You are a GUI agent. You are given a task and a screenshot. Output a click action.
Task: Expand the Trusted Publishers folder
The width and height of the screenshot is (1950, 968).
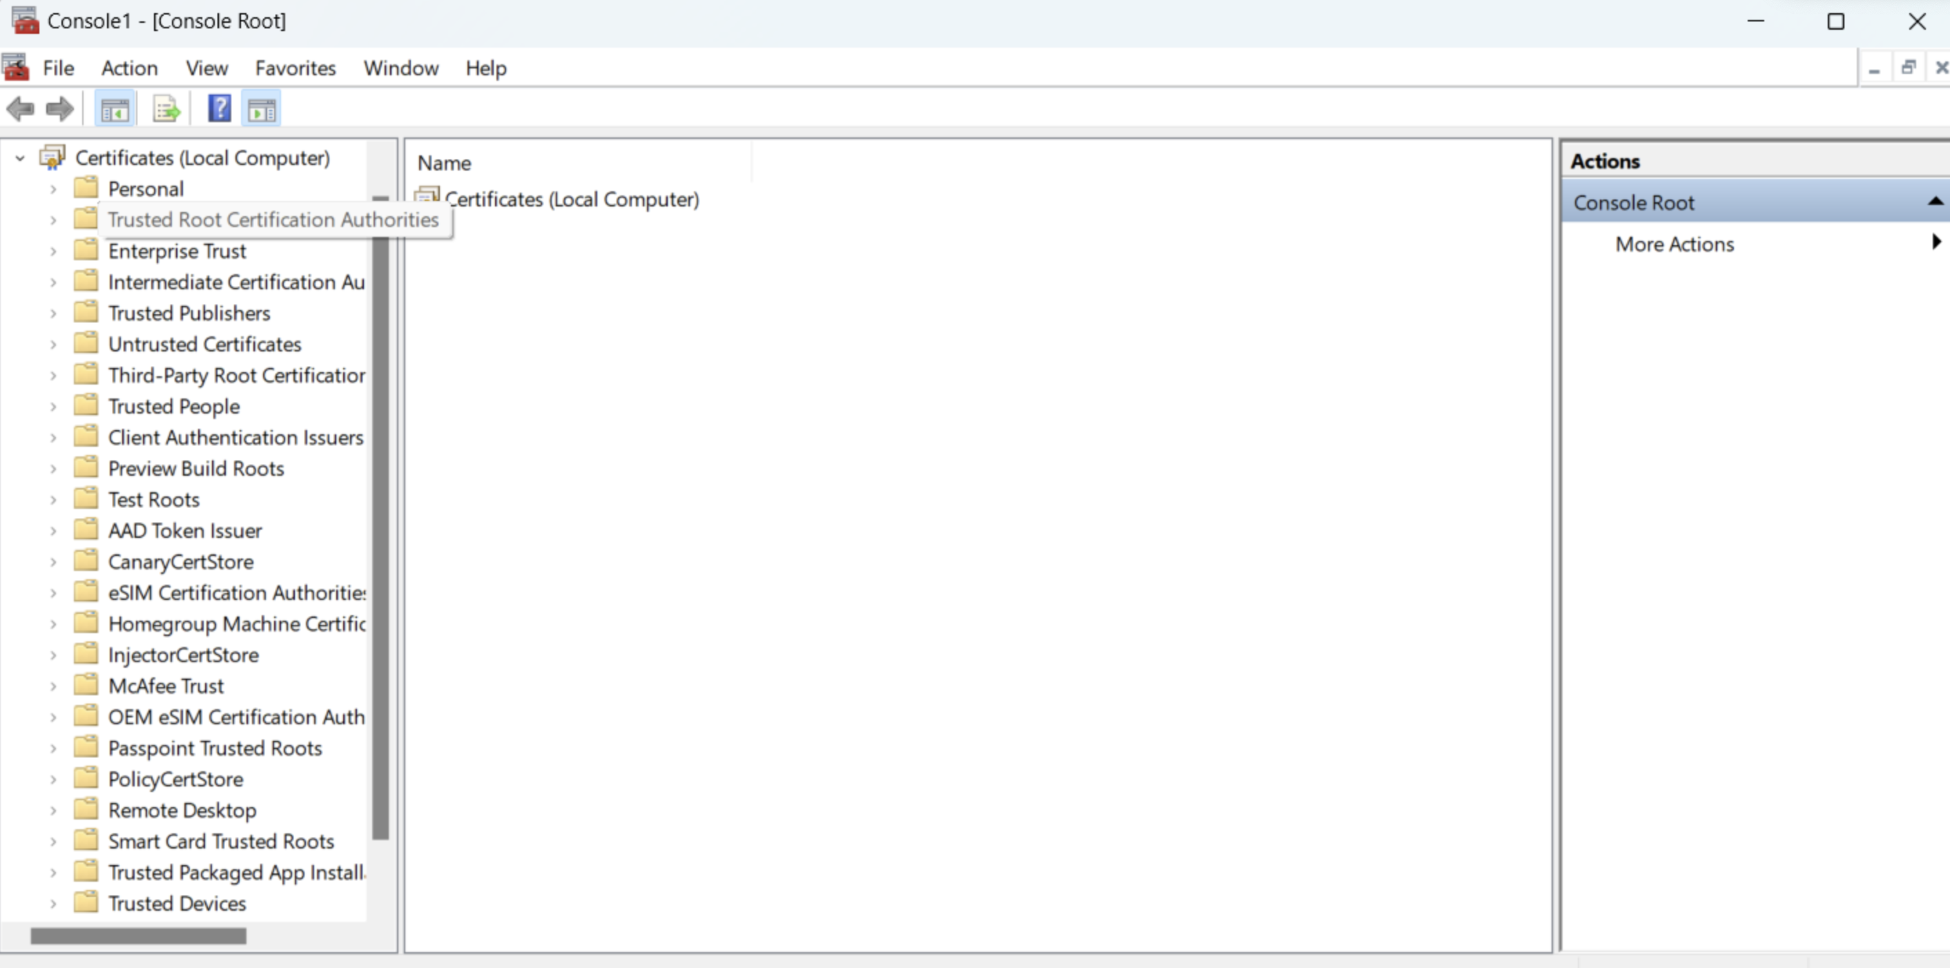click(53, 313)
